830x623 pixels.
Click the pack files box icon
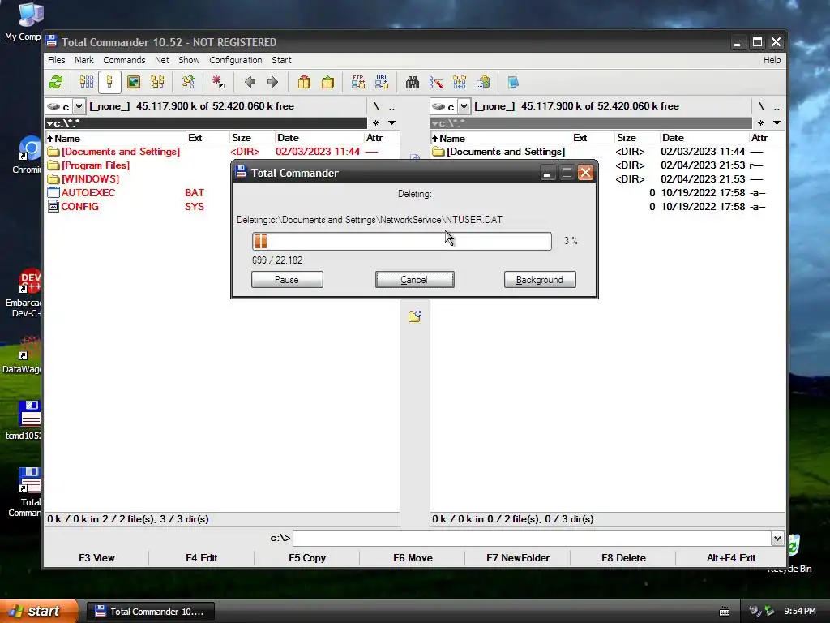click(304, 82)
